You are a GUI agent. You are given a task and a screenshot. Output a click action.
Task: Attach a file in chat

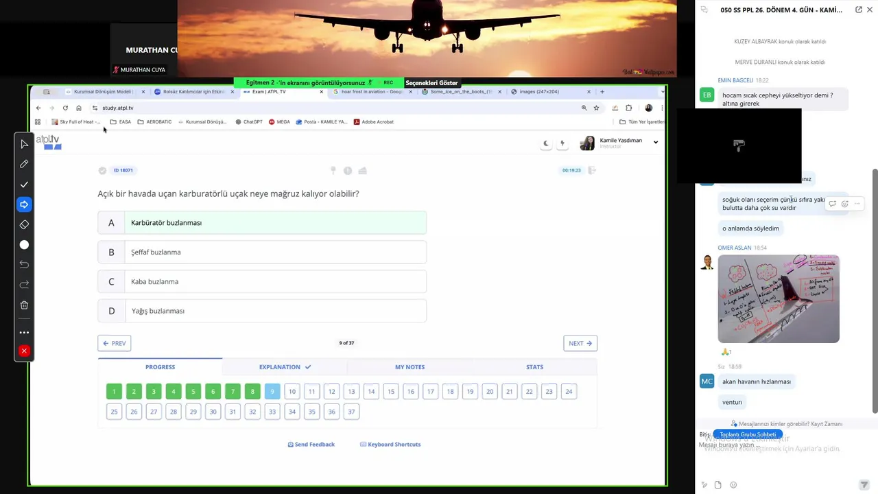coord(717,485)
